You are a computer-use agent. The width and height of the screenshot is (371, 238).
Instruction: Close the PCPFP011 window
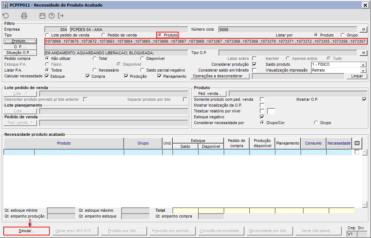click(x=365, y=5)
